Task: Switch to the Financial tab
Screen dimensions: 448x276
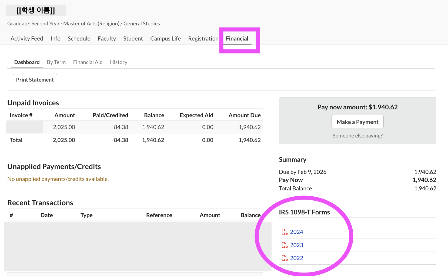Action: 237,39
